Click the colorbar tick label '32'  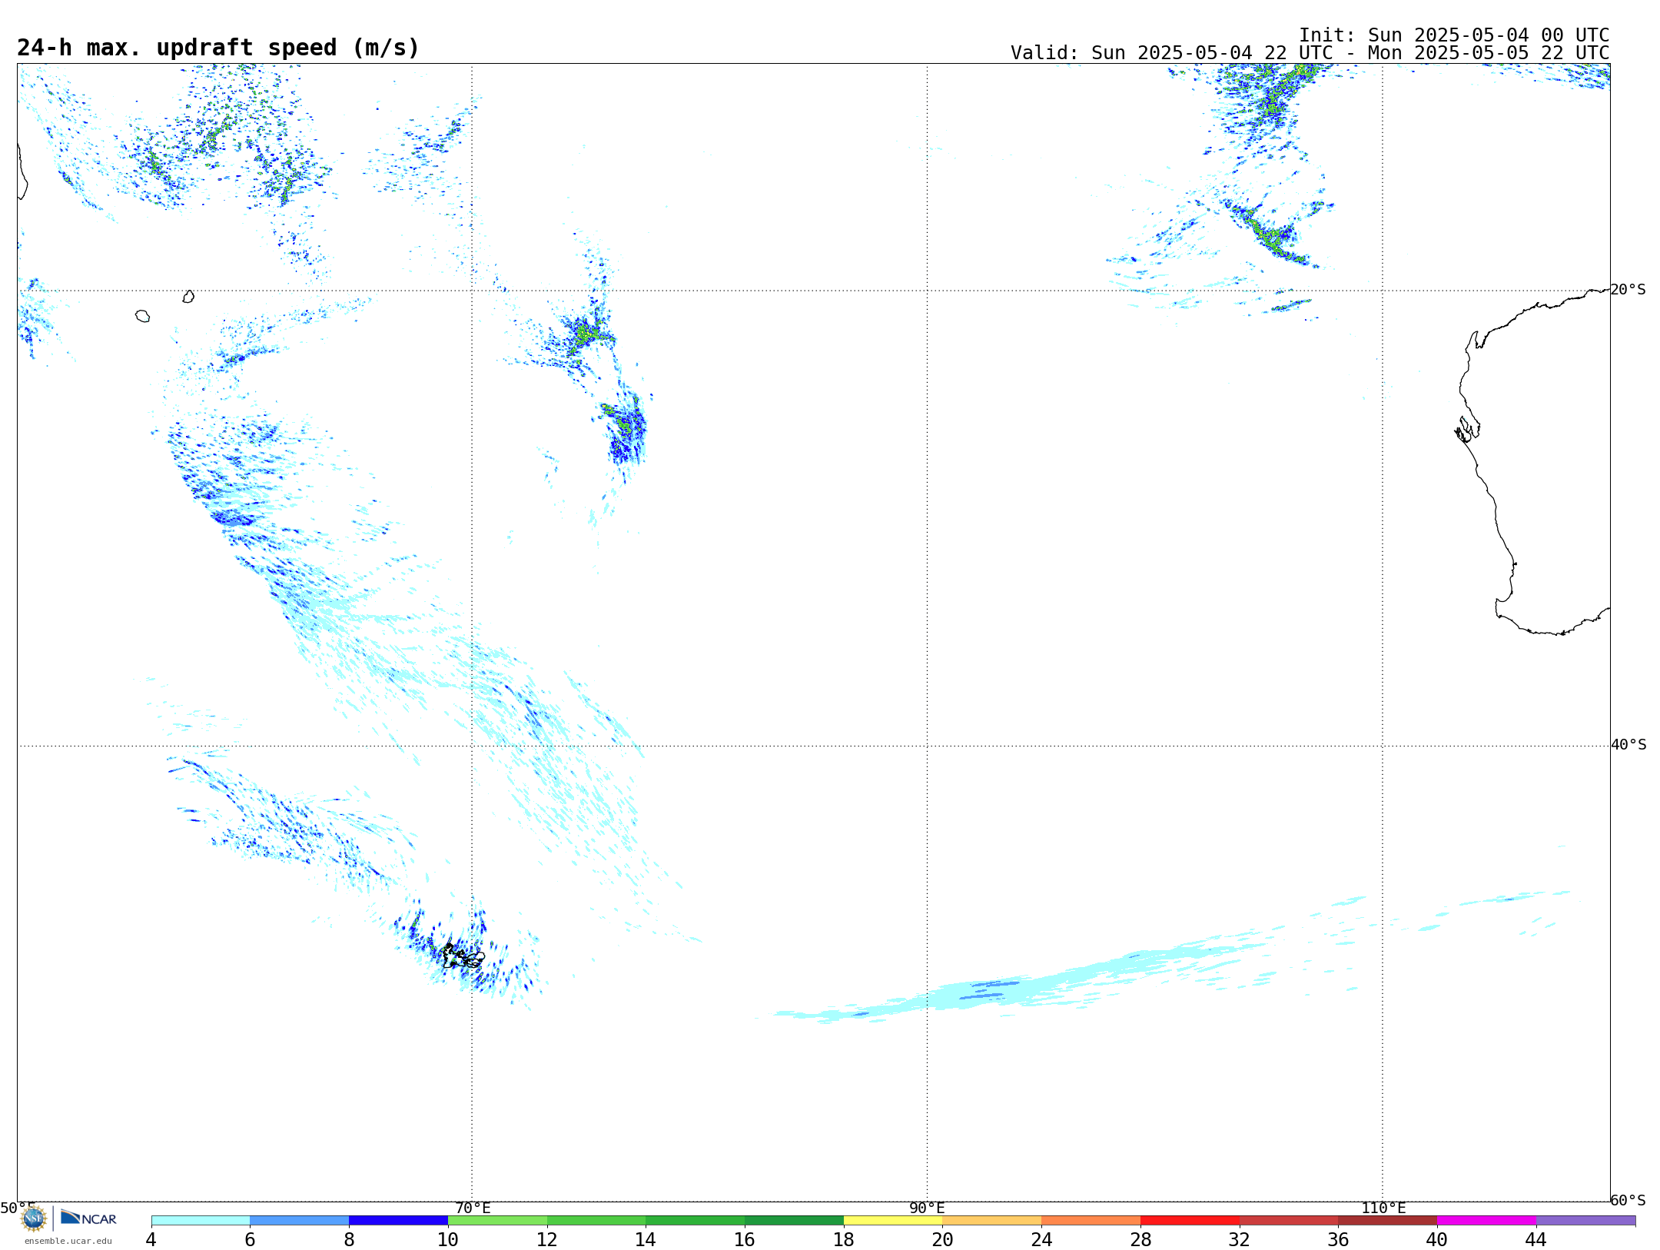[1240, 1239]
